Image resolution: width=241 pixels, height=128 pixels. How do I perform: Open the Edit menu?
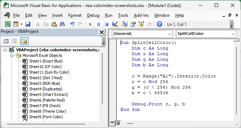[x=29, y=15]
